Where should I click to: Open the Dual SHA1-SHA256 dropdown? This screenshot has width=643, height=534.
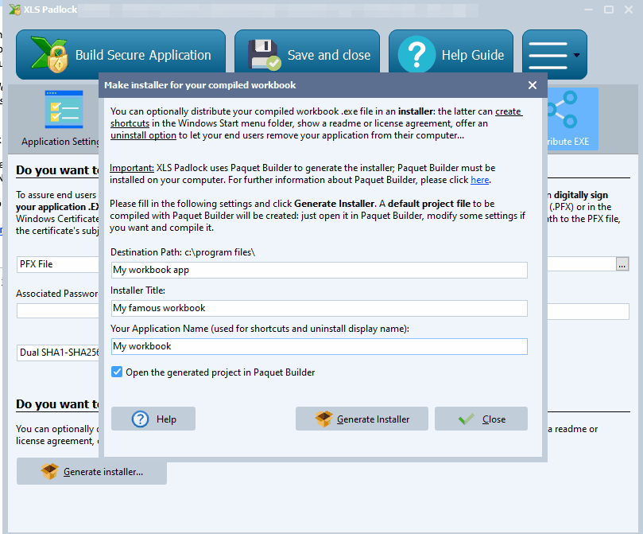[x=58, y=352]
